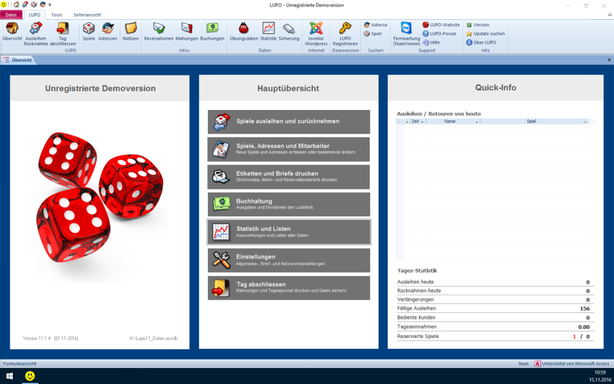Click the Sicherung backup icon

click(289, 32)
